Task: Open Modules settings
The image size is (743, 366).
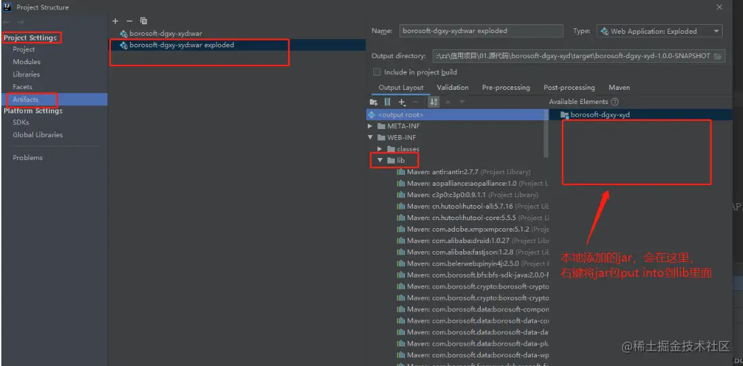Action: click(26, 62)
